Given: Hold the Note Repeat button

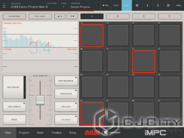Looking at the screenshot, I should (x=14, y=87).
